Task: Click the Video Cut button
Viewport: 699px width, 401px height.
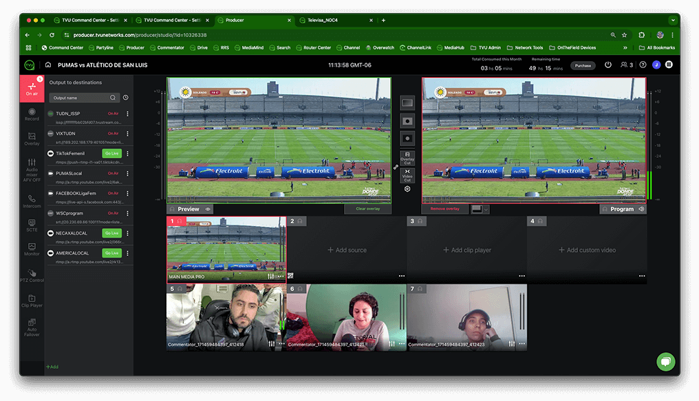Action: click(407, 175)
